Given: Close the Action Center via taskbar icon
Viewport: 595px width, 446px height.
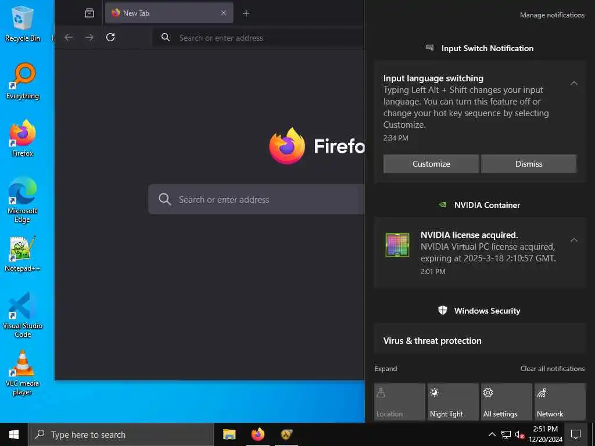Looking at the screenshot, I should 576,434.
